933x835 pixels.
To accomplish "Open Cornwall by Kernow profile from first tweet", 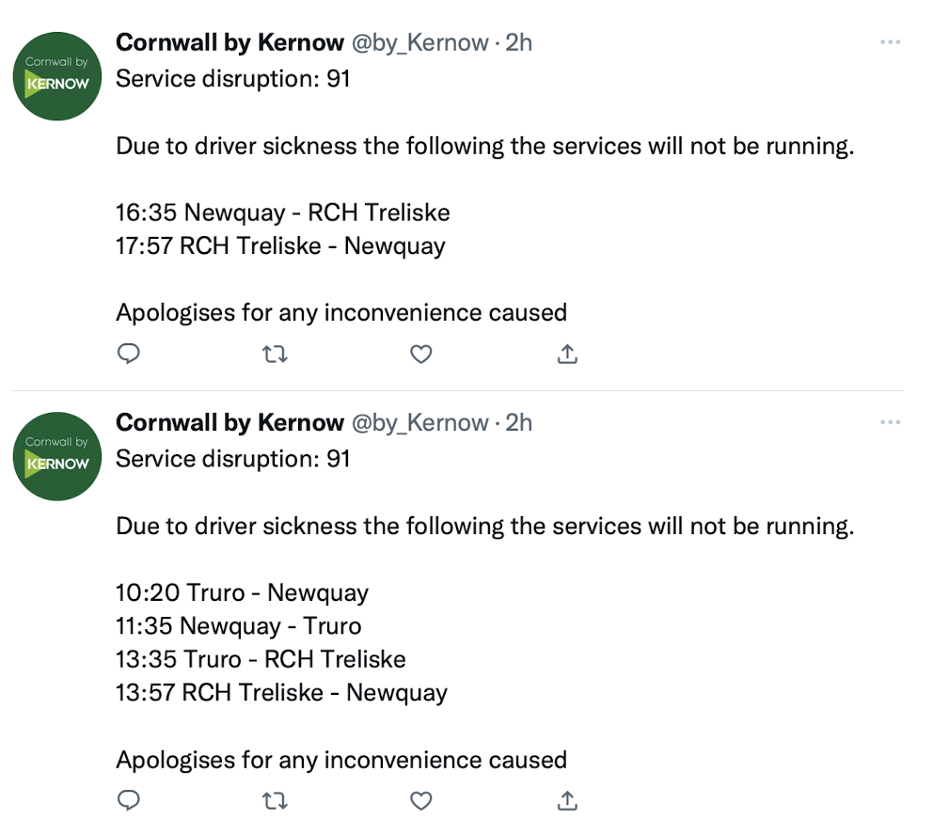I will click(x=229, y=42).
